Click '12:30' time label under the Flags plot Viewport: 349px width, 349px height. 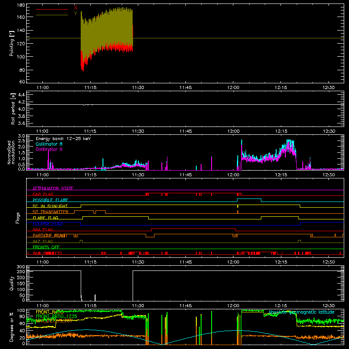point(328,262)
